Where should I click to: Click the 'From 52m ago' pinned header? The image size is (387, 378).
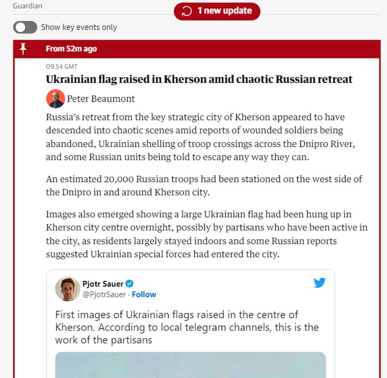click(71, 49)
